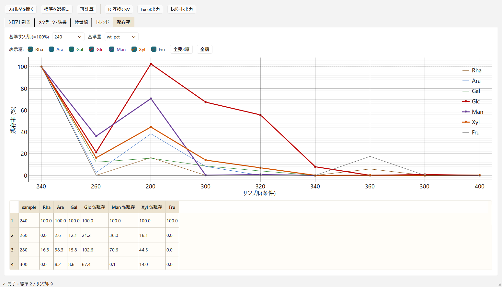Click the Excel出力 button

point(150,9)
